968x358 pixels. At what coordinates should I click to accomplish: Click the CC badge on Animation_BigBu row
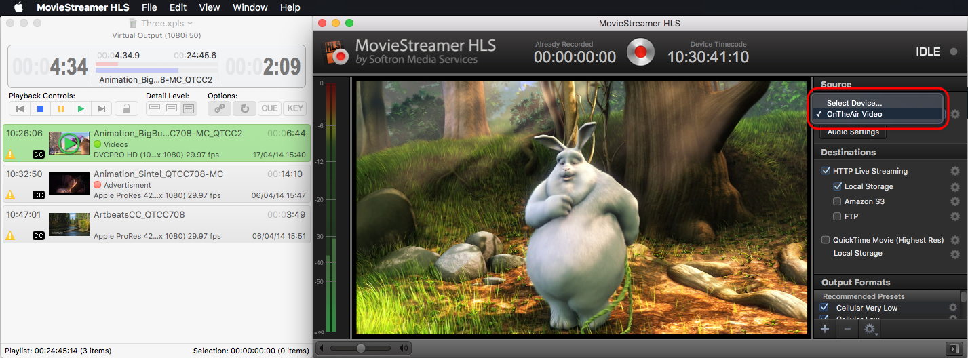[39, 154]
